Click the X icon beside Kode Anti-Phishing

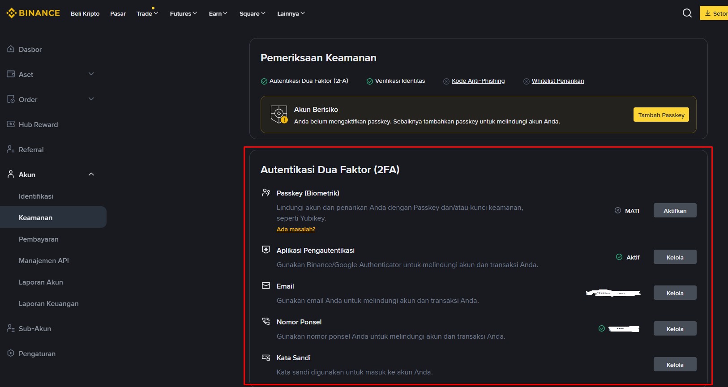pos(446,81)
